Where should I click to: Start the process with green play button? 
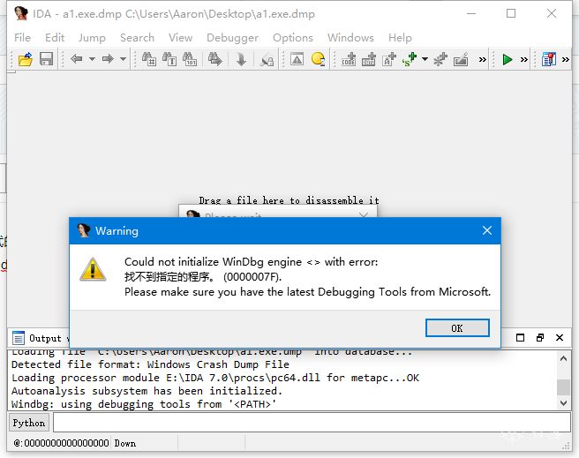tap(508, 59)
